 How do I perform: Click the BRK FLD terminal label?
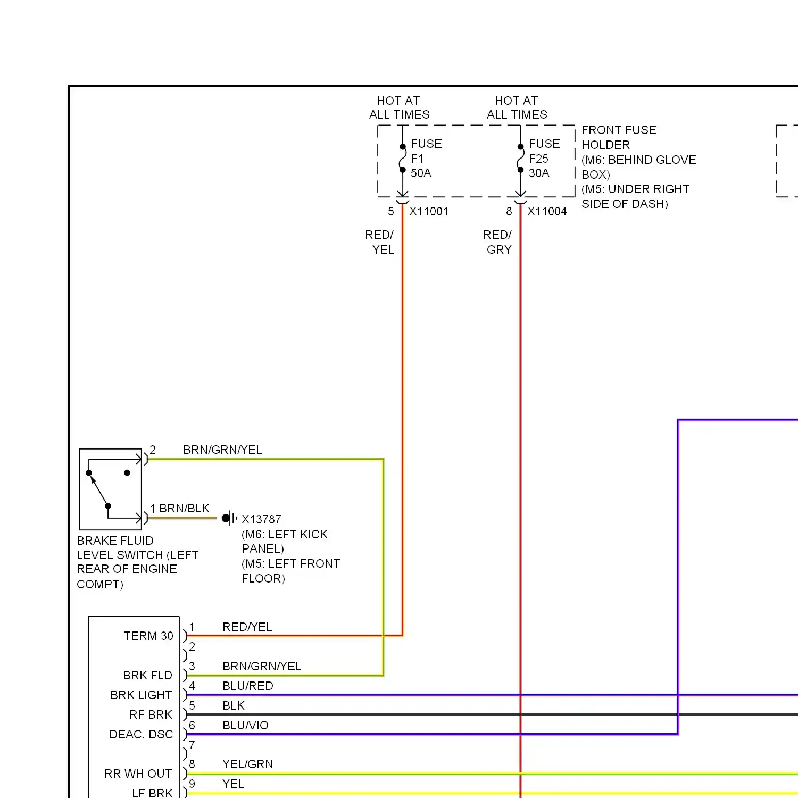pos(147,676)
